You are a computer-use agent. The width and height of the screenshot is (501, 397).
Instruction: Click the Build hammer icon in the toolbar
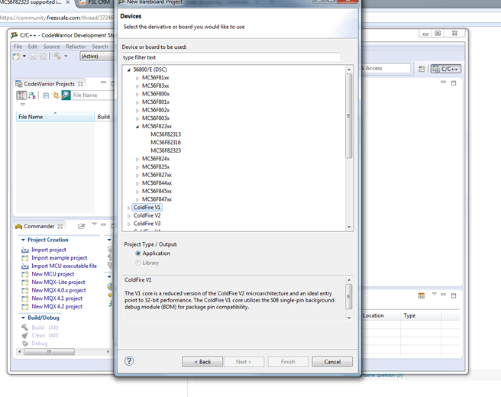tap(57, 56)
